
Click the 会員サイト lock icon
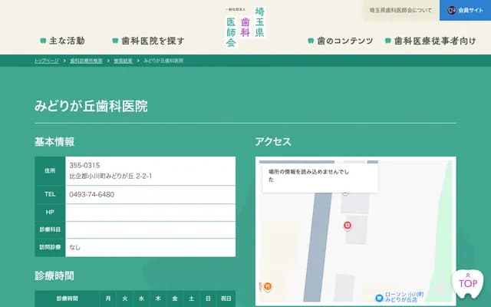(451, 11)
